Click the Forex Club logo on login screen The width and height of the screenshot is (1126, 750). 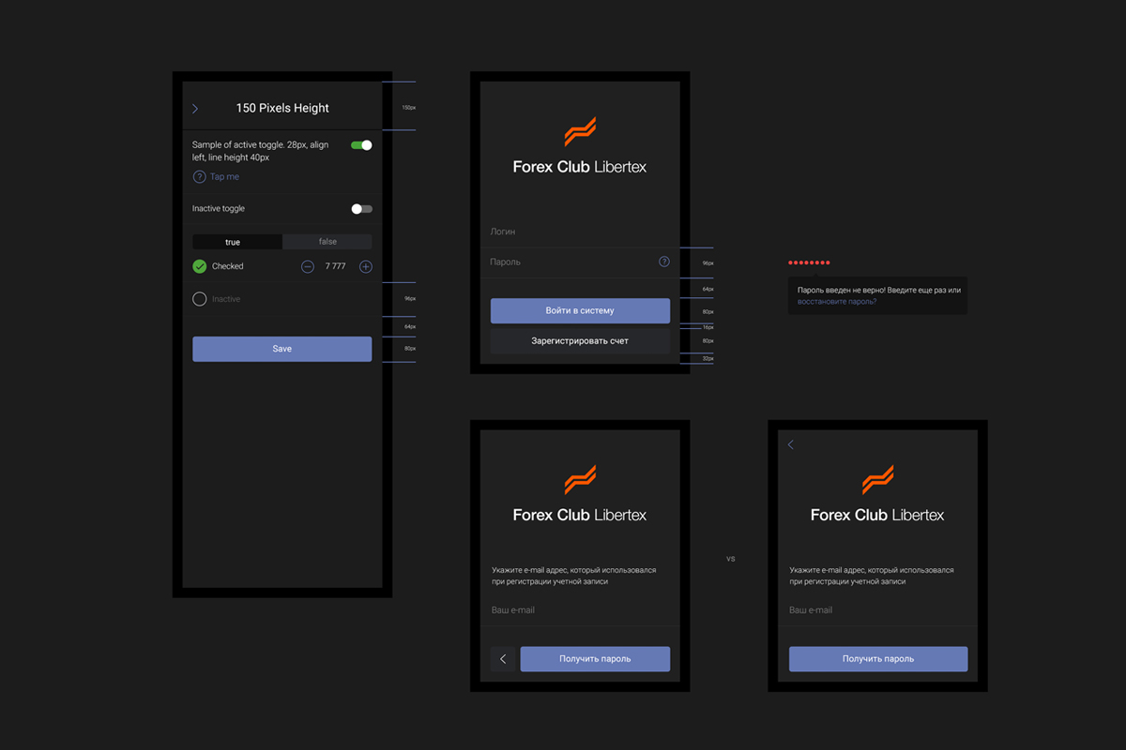tap(580, 146)
